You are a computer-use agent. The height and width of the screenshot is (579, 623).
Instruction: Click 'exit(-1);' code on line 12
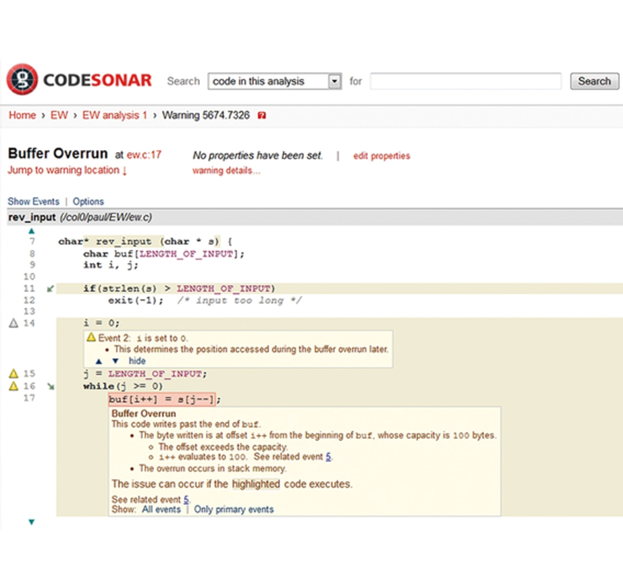pyautogui.click(x=136, y=300)
